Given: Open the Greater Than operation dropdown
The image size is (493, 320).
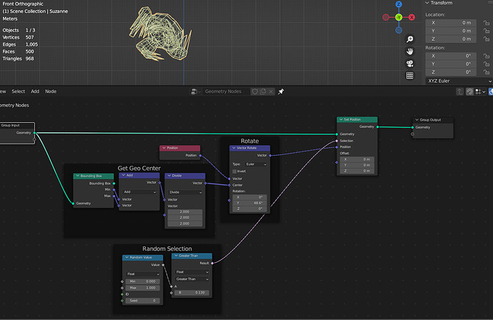Looking at the screenshot, I should [x=191, y=279].
